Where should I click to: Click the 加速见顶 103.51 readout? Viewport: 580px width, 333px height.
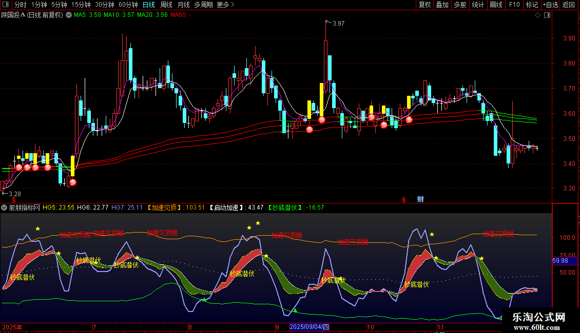176,207
